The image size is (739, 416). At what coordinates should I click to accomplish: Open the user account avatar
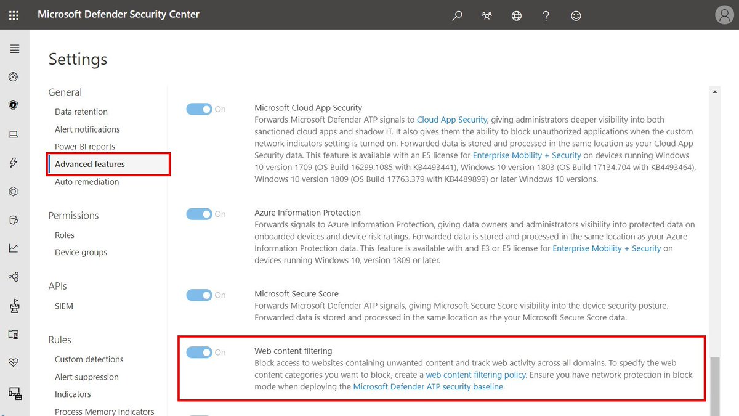(723, 15)
